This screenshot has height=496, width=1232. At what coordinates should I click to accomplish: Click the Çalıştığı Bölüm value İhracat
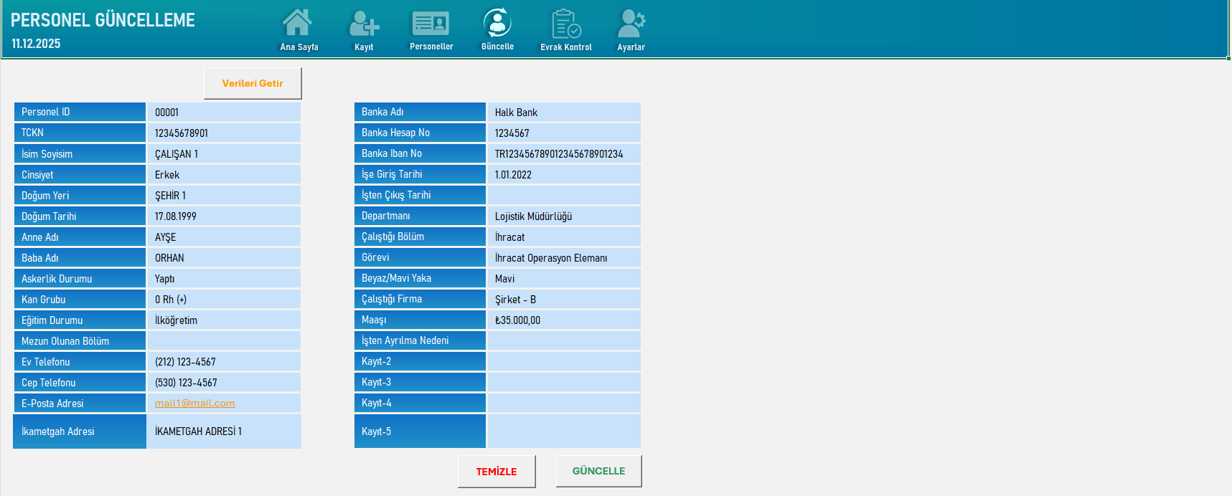point(564,237)
